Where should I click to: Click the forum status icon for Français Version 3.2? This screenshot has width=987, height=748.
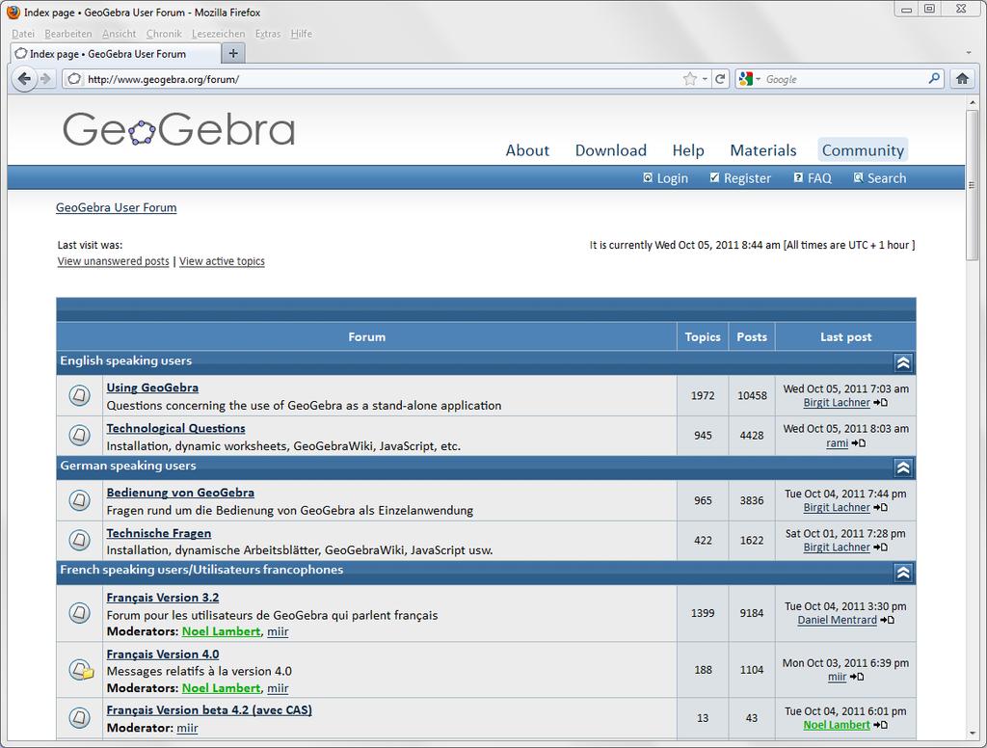79,613
